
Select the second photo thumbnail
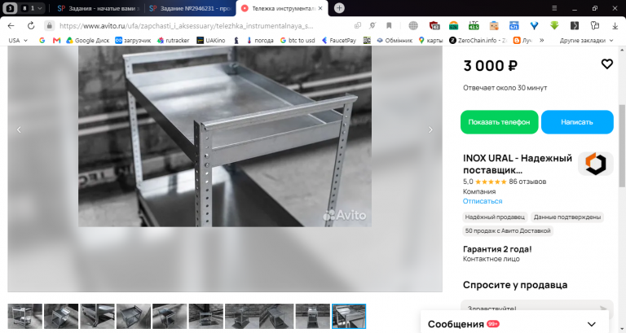(x=61, y=316)
